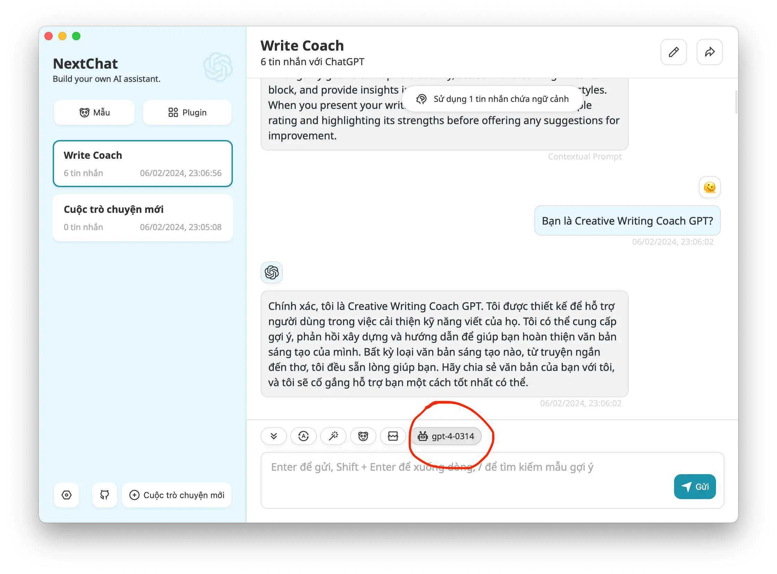Click the user emoji avatar
This screenshot has height=574, width=777.
coord(709,187)
